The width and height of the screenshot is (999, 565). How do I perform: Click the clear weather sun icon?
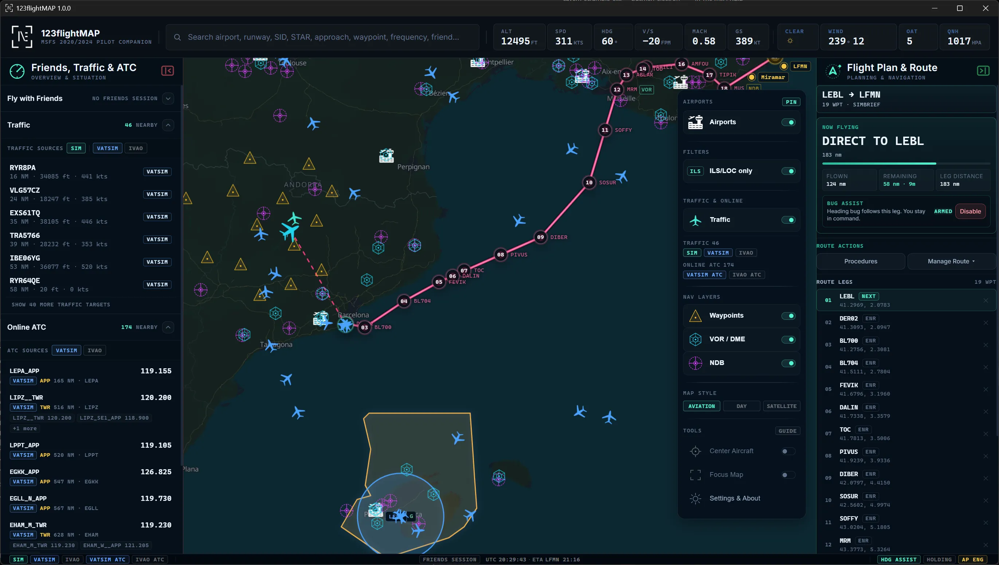pyautogui.click(x=790, y=41)
